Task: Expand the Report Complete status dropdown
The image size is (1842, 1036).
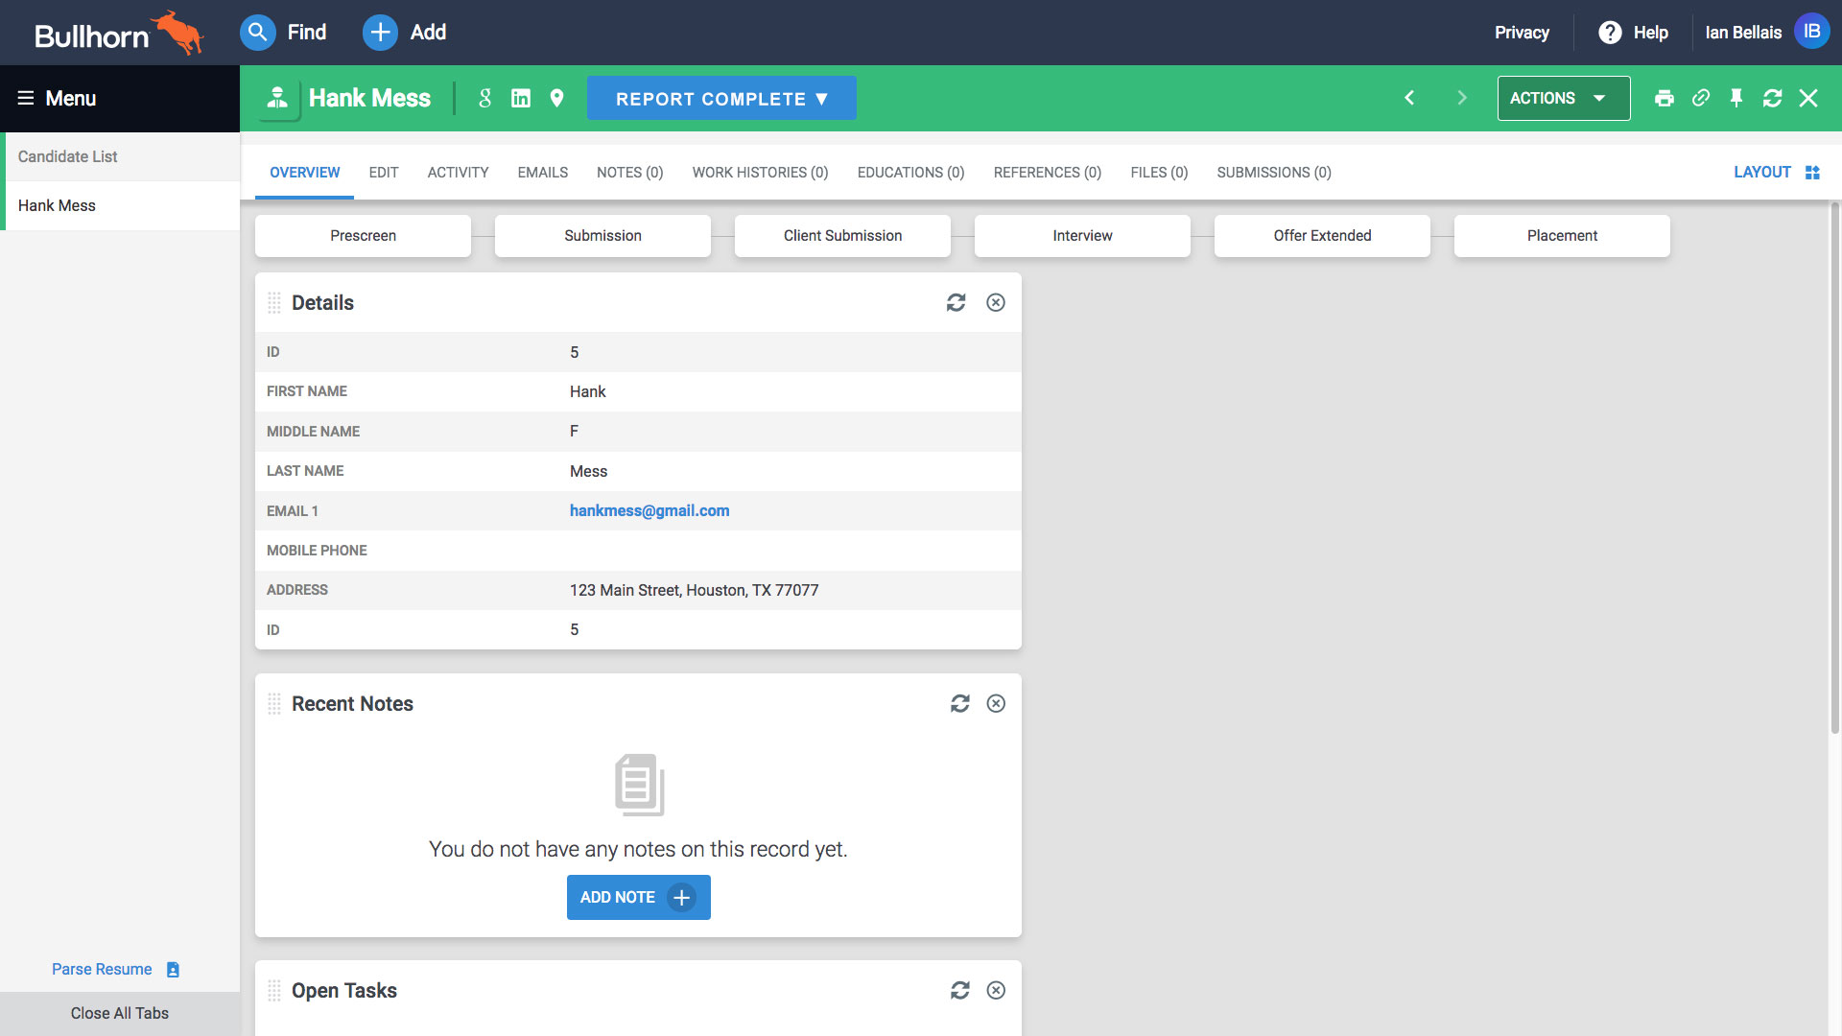Action: 721,99
